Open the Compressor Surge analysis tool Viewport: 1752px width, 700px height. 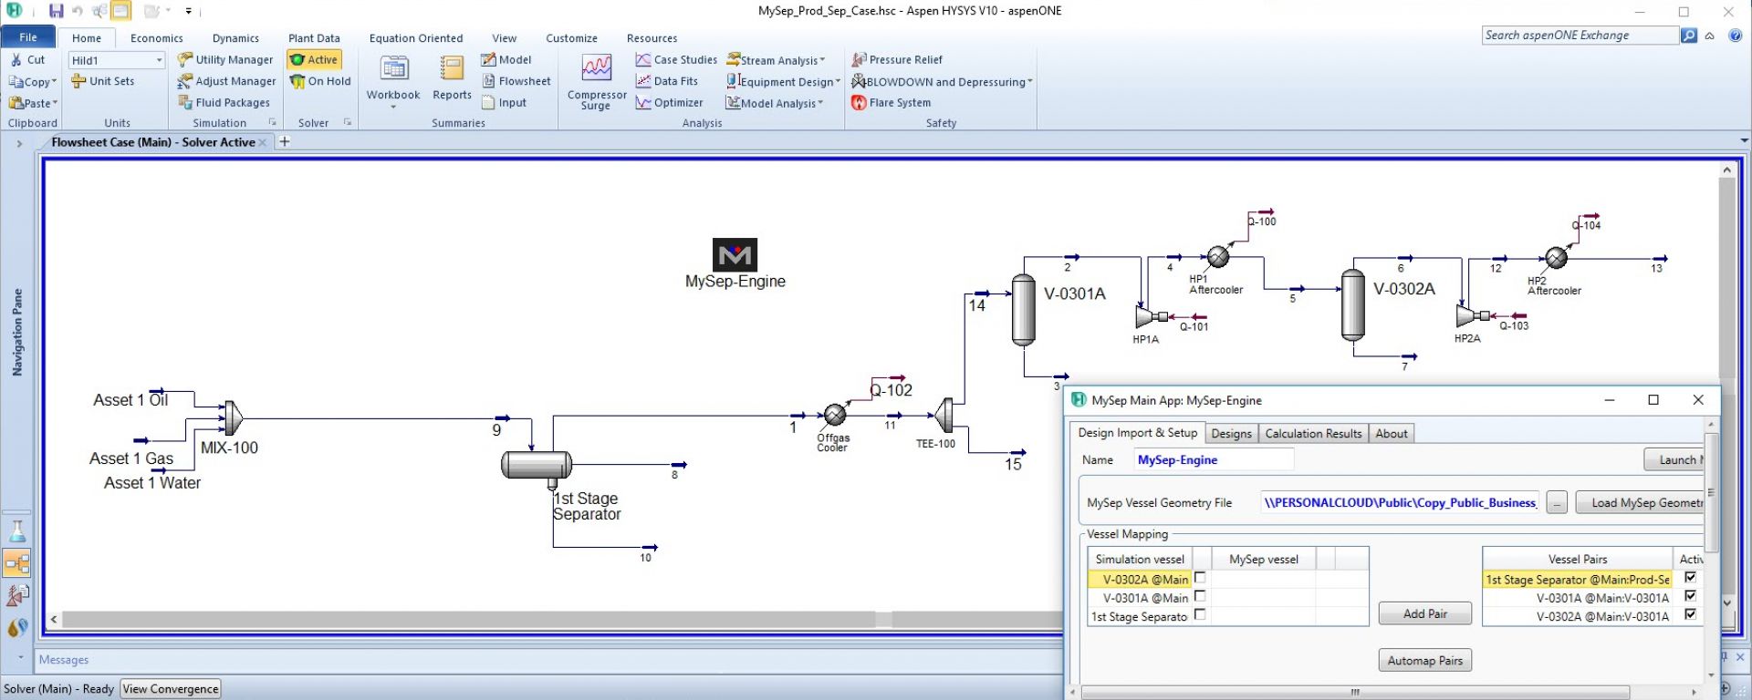(597, 70)
